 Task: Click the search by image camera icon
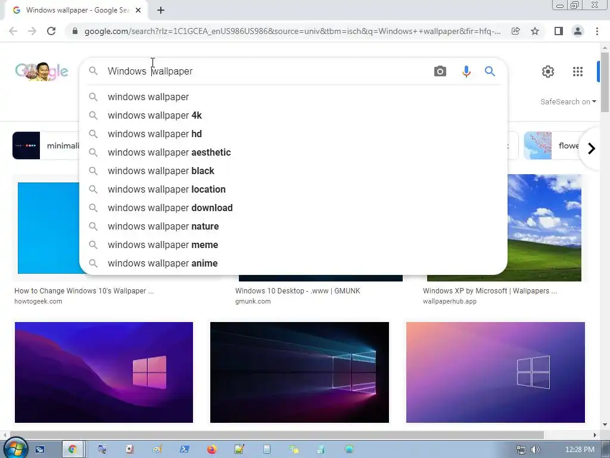[440, 72]
